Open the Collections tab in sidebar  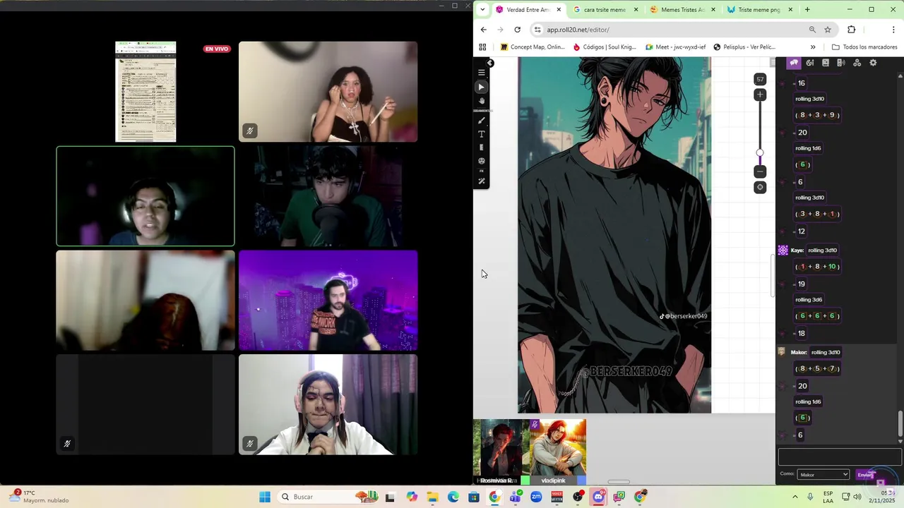click(857, 63)
